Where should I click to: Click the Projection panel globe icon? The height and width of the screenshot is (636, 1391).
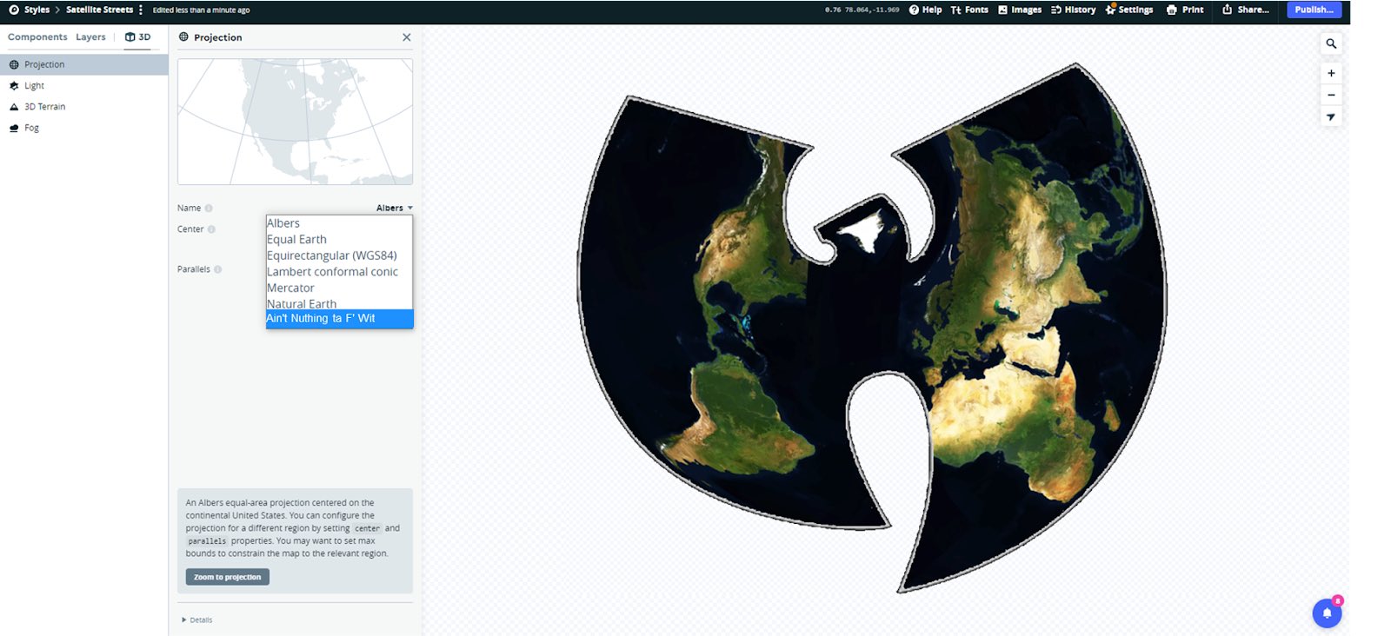point(183,37)
